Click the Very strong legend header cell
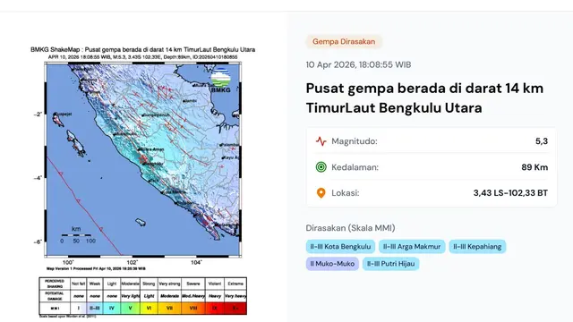This screenshot has height=322, width=573. click(169, 284)
